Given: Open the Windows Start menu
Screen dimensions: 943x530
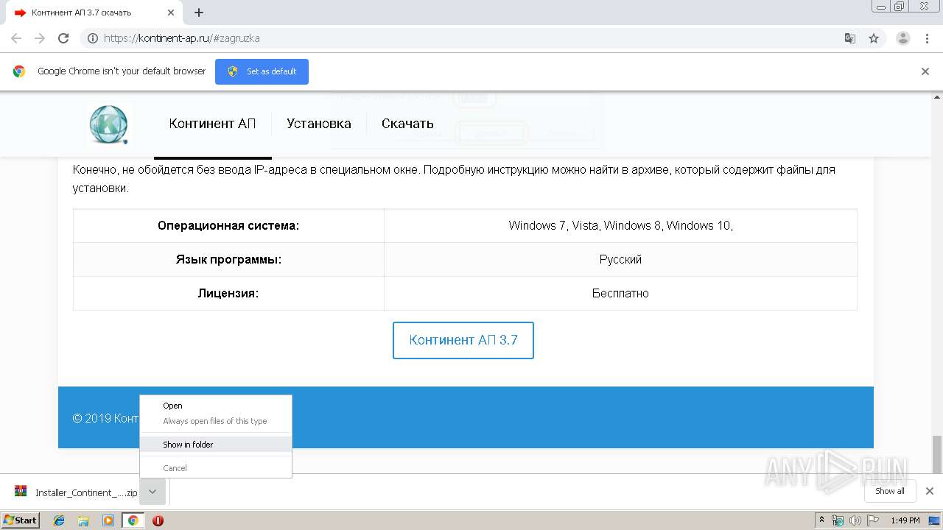Looking at the screenshot, I should (x=20, y=520).
